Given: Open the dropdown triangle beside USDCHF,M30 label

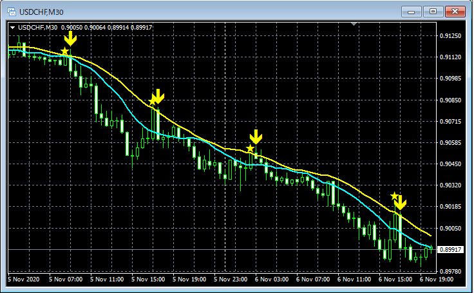Looking at the screenshot, I should click(x=13, y=28).
